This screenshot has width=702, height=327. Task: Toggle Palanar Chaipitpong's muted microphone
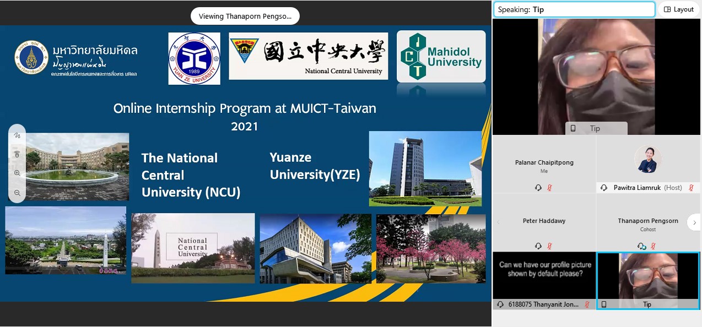549,188
